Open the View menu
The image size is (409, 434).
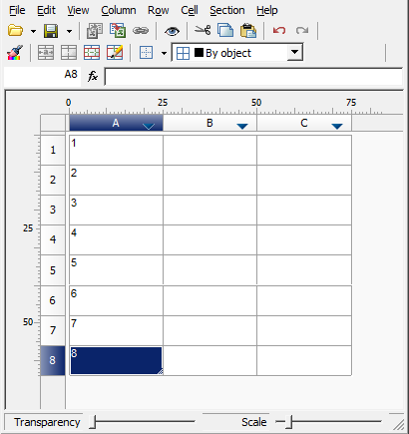(78, 10)
